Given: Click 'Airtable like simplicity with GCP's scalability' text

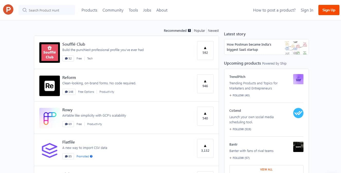Looking at the screenshot, I should pos(94,115).
